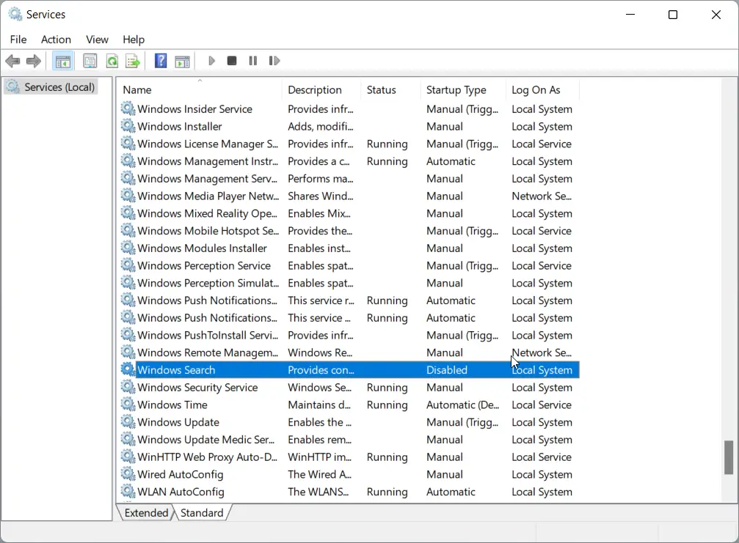
Task: Click gear icon beside Windows Perception Service
Action: (x=128, y=265)
